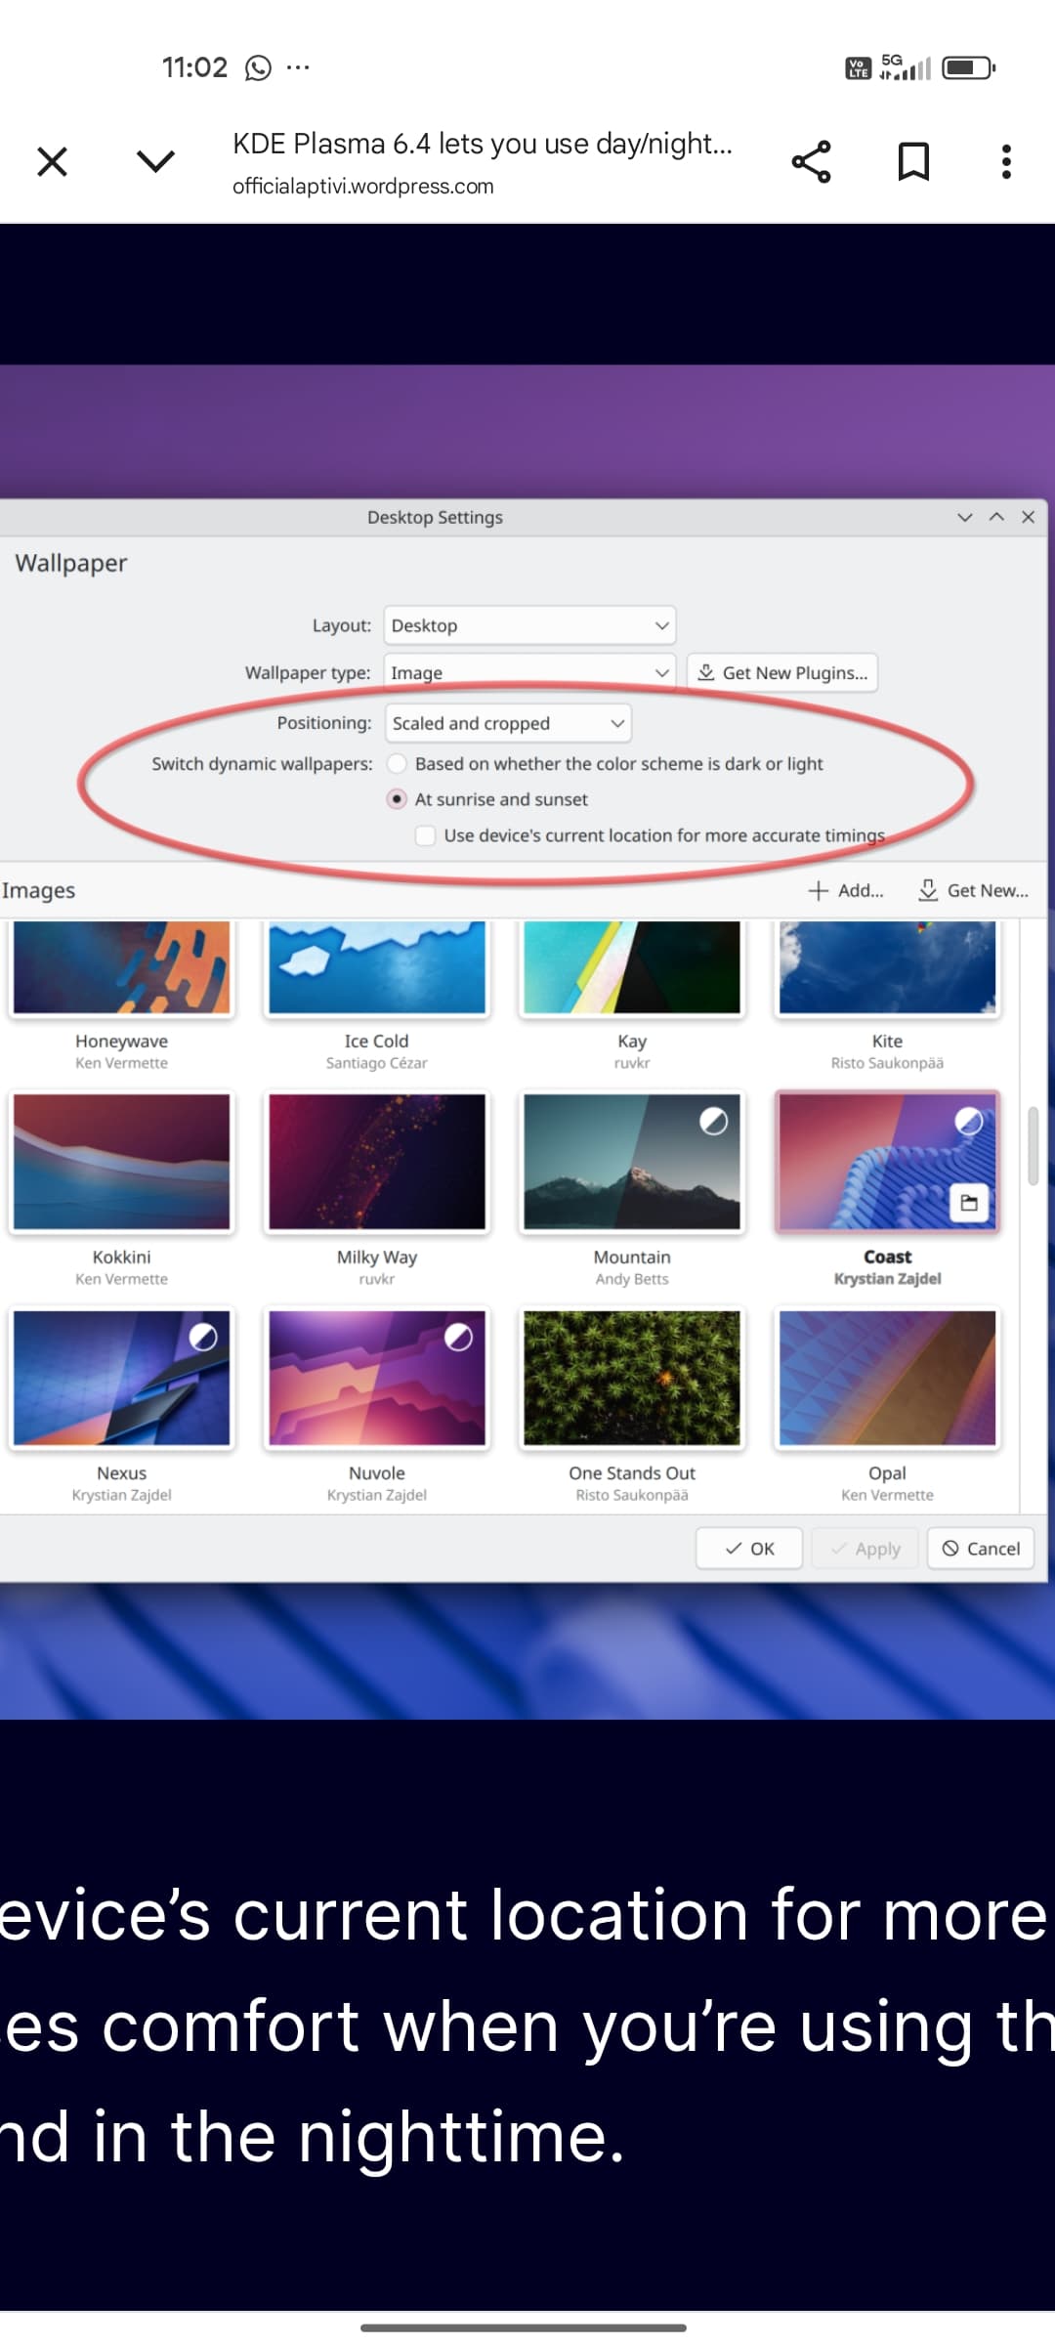
Task: Select color scheme based dynamic wallpaper option
Action: click(397, 763)
